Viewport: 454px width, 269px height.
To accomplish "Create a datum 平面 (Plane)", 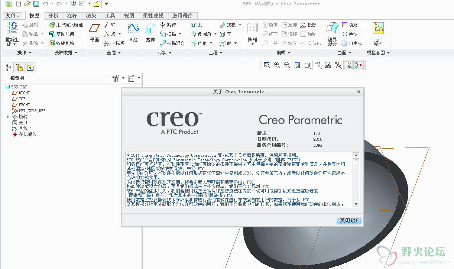I will (95, 32).
